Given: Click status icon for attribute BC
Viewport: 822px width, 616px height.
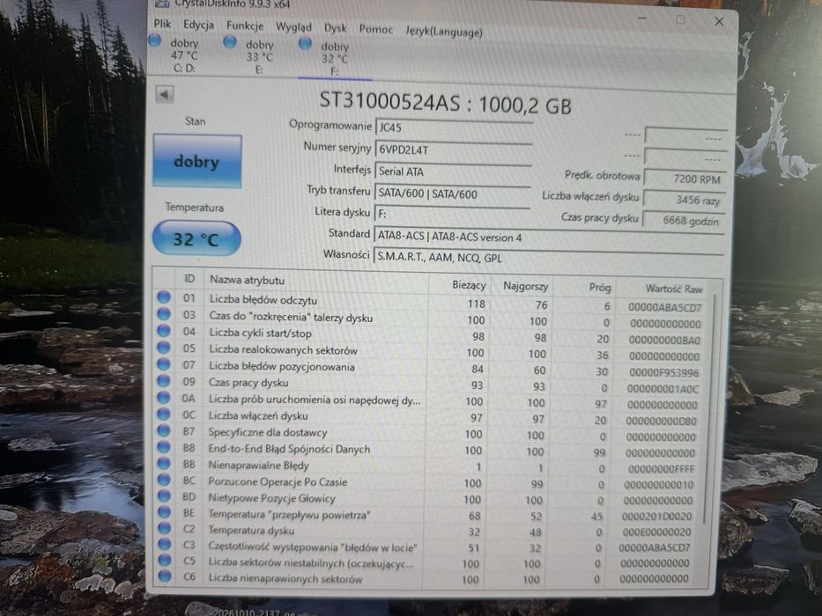Looking at the screenshot, I should [164, 480].
